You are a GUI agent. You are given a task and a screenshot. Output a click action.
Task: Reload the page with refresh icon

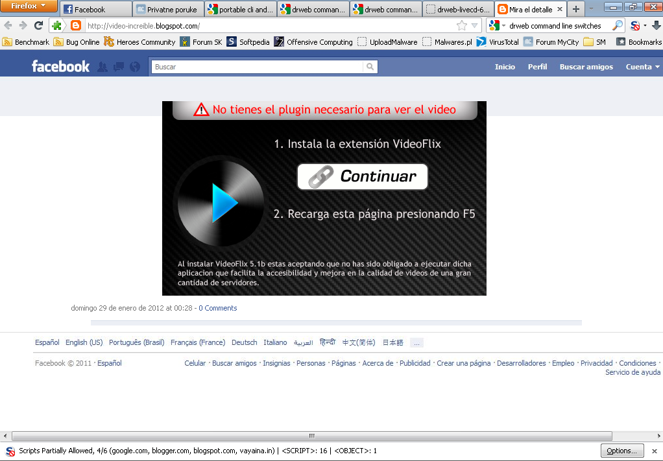[38, 25]
